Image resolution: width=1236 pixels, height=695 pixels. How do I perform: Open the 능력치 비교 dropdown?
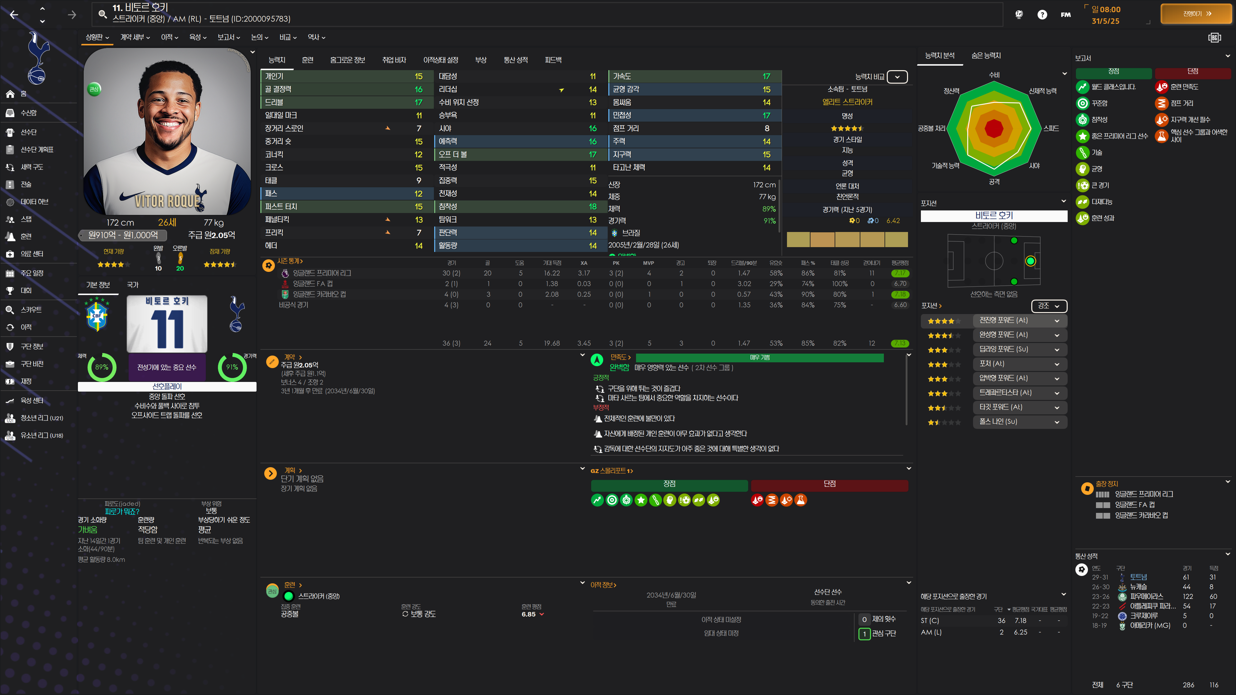pyautogui.click(x=897, y=77)
